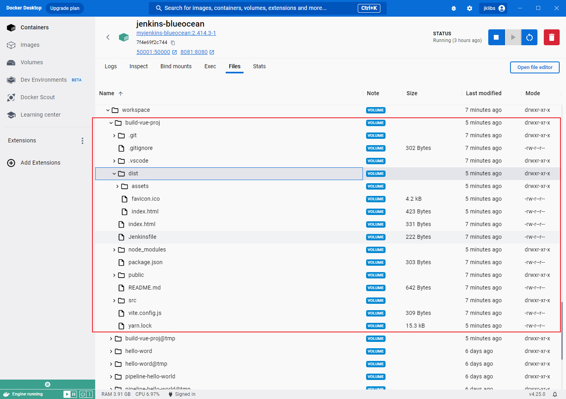Click Open file editor button
This screenshot has width=566, height=399.
pyautogui.click(x=535, y=67)
